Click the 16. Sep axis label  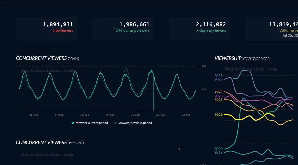34,115
